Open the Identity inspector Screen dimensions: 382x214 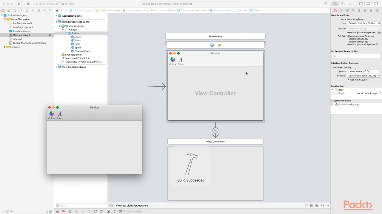347,10
